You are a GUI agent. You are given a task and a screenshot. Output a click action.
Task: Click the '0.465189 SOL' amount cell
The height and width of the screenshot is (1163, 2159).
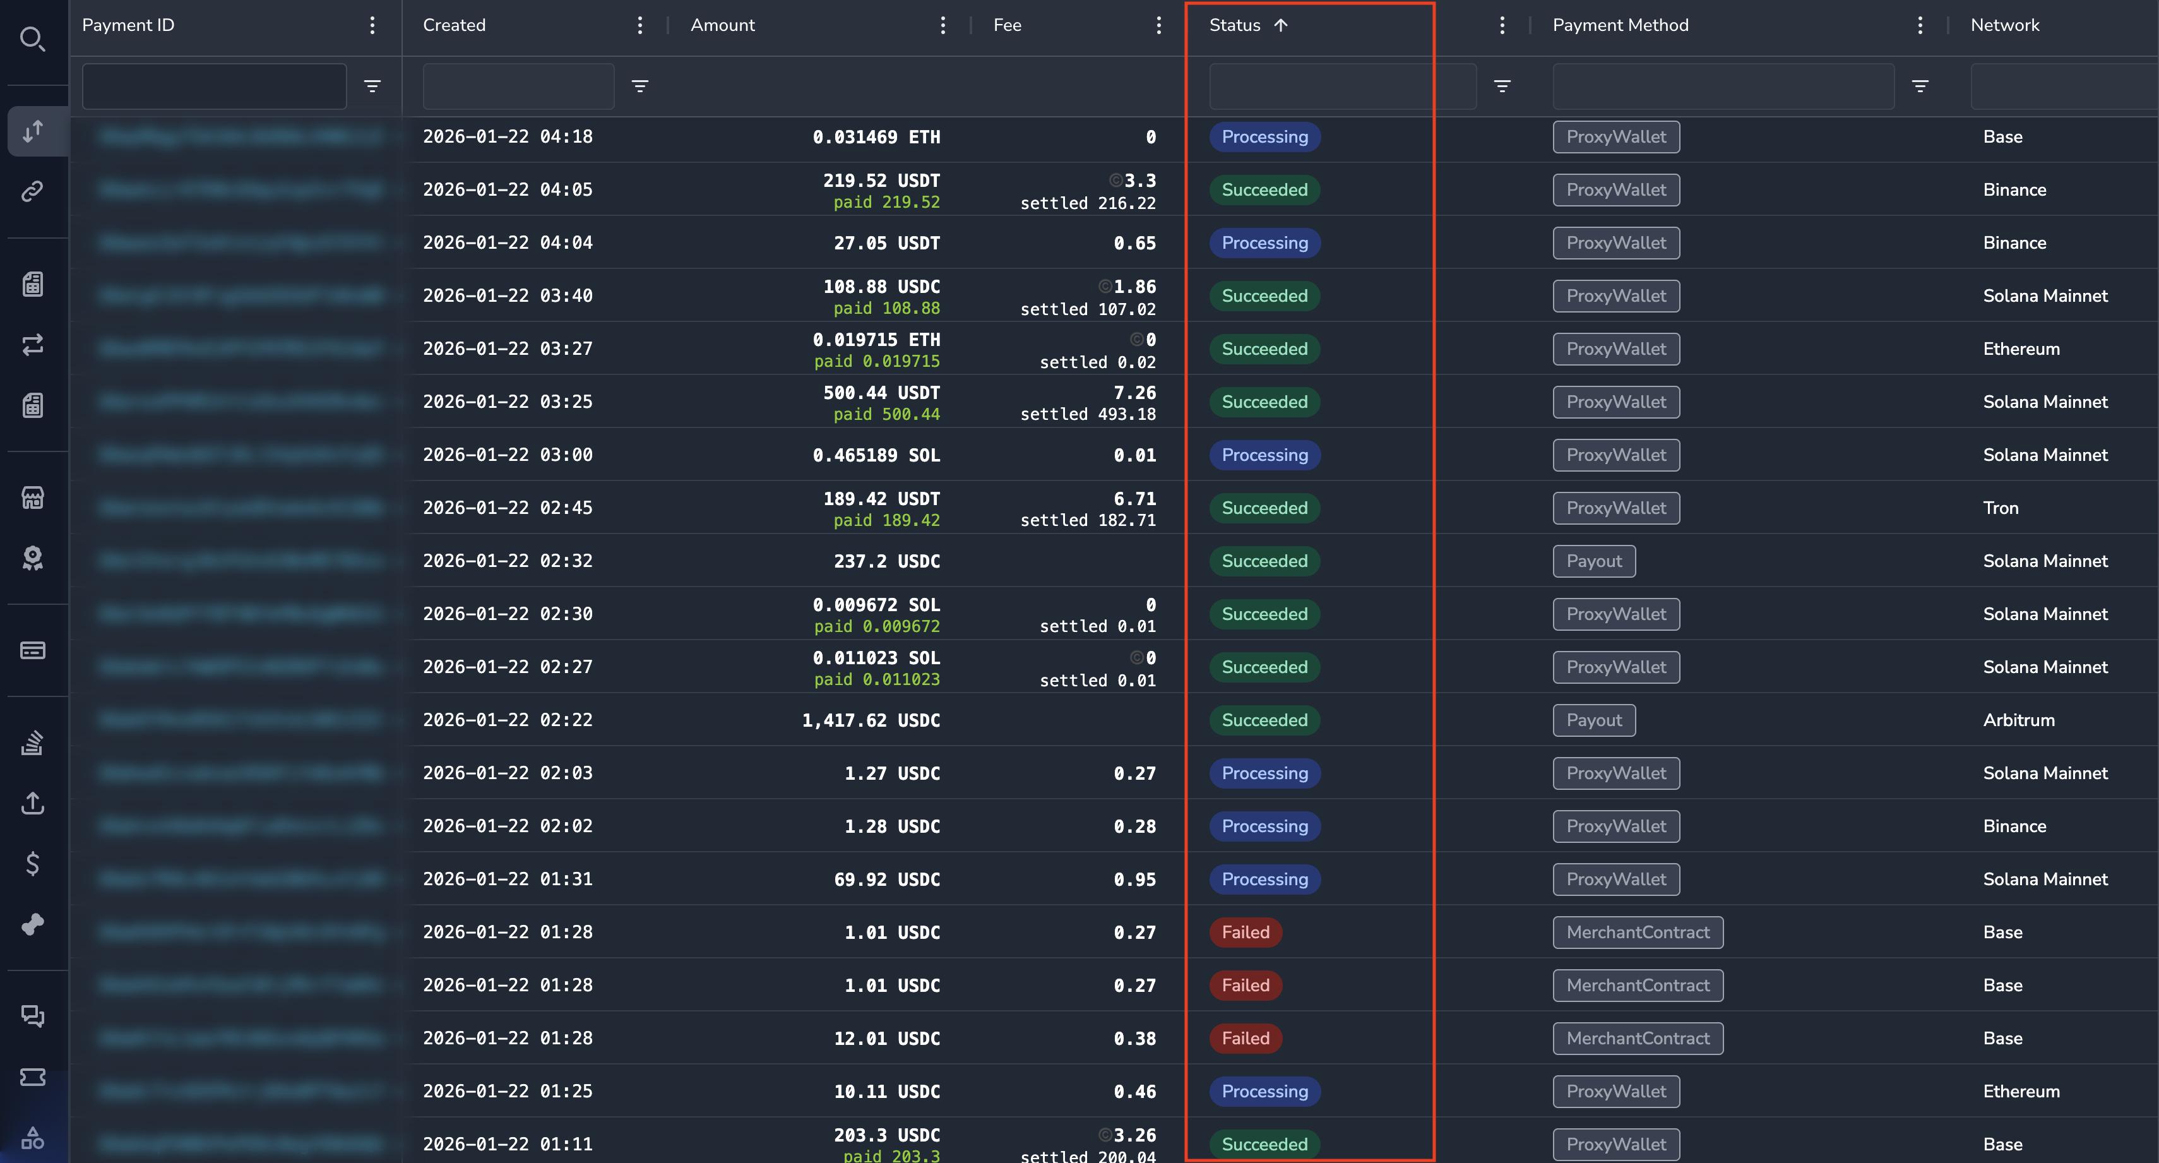coord(876,455)
